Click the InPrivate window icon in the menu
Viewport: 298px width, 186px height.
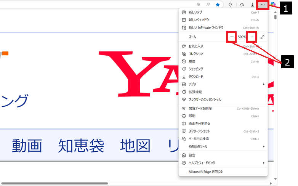pyautogui.click(x=184, y=27)
